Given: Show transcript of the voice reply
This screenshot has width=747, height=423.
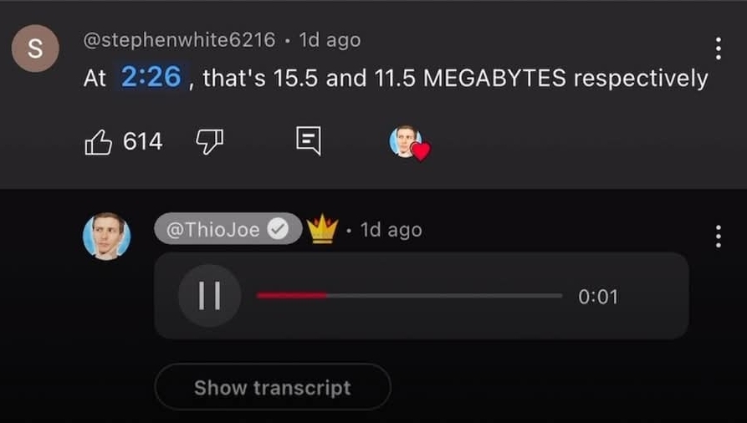Looking at the screenshot, I should [273, 387].
